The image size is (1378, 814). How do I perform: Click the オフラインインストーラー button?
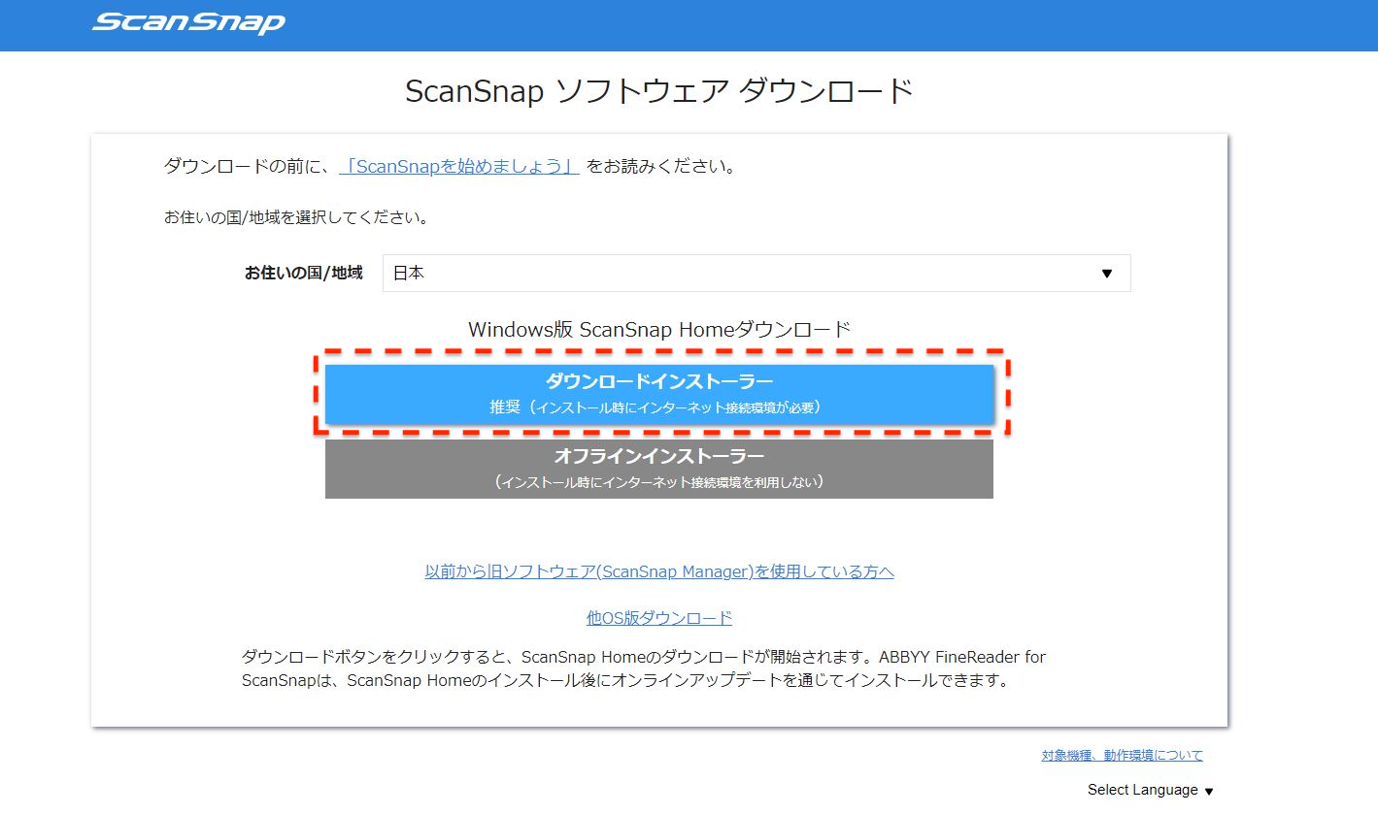click(x=659, y=469)
